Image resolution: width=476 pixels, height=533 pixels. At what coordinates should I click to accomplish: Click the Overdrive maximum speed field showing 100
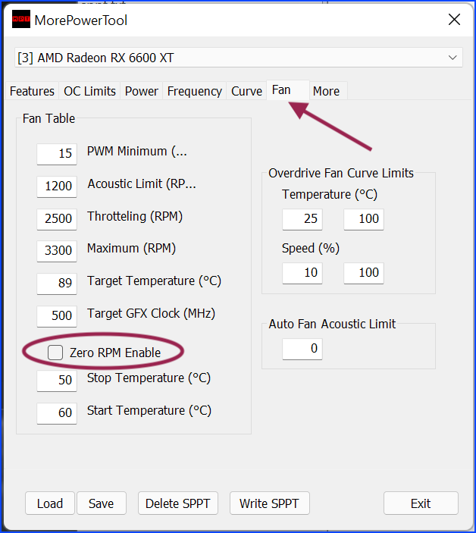click(364, 273)
